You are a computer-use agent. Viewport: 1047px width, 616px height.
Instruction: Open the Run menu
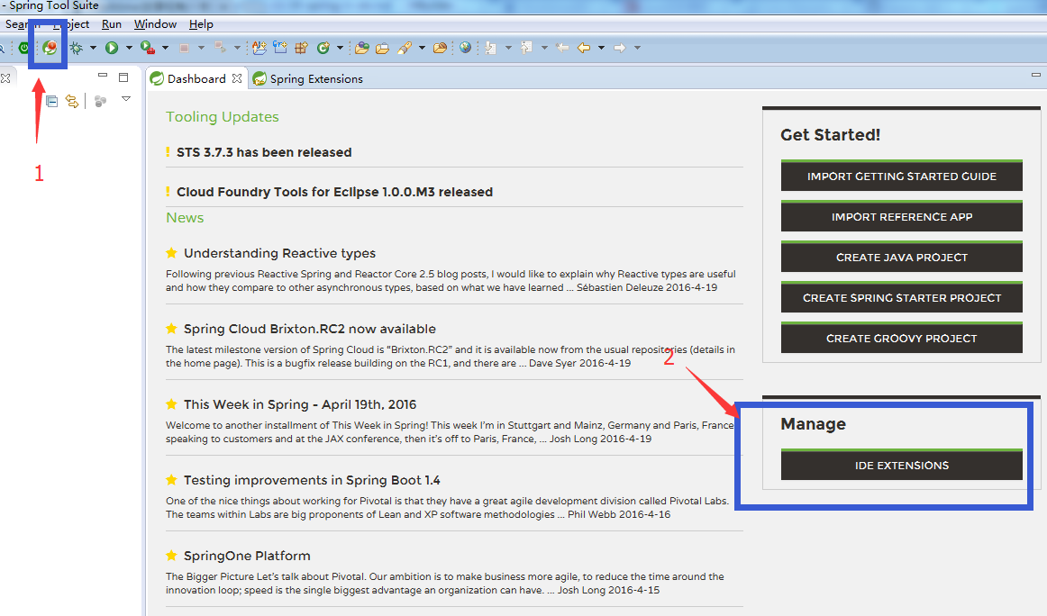pyautogui.click(x=112, y=24)
